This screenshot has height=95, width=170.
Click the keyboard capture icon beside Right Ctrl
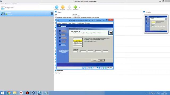coord(106,68)
